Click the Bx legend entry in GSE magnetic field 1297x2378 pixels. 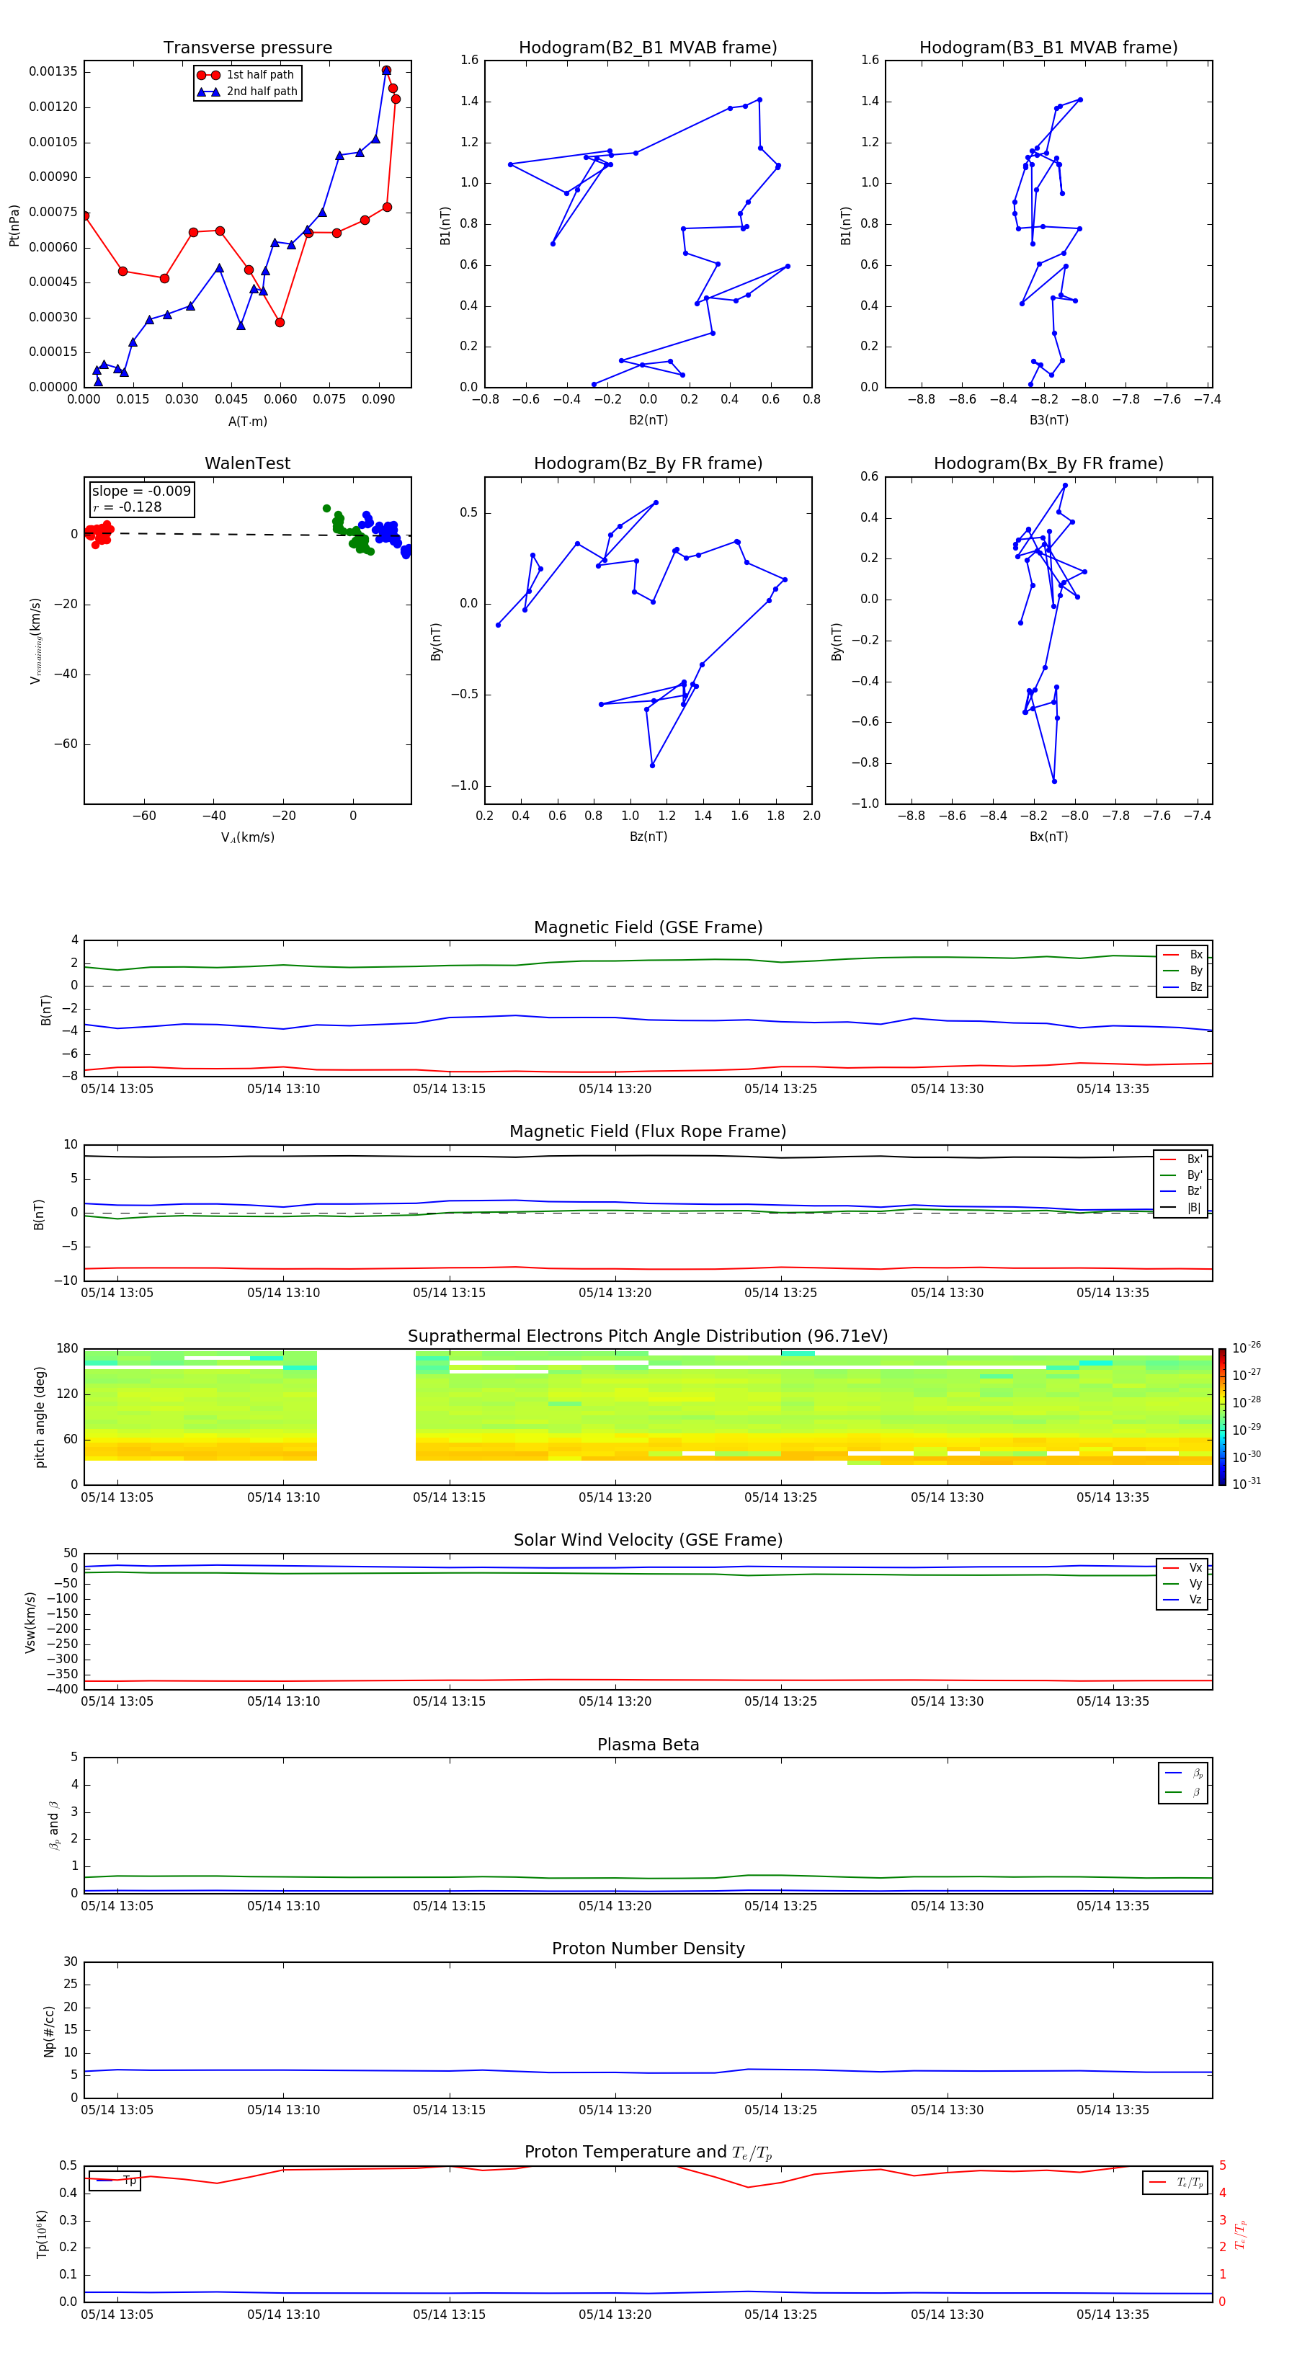pyautogui.click(x=1183, y=955)
